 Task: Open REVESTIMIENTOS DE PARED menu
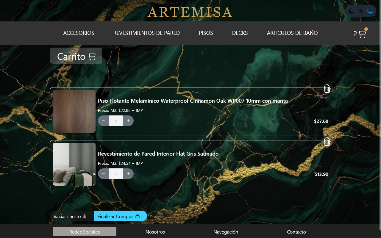coord(146,33)
